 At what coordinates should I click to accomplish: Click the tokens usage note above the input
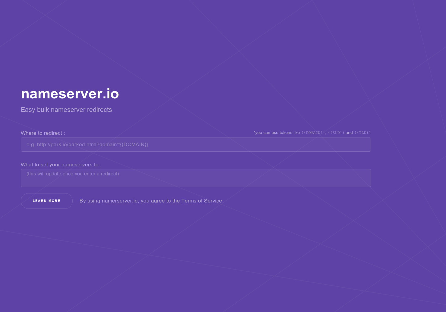coord(276,132)
